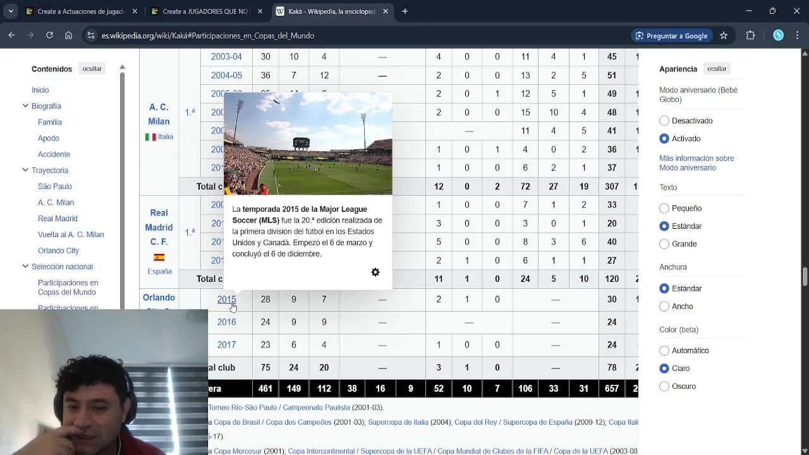Select Estándar page width

tap(664, 288)
